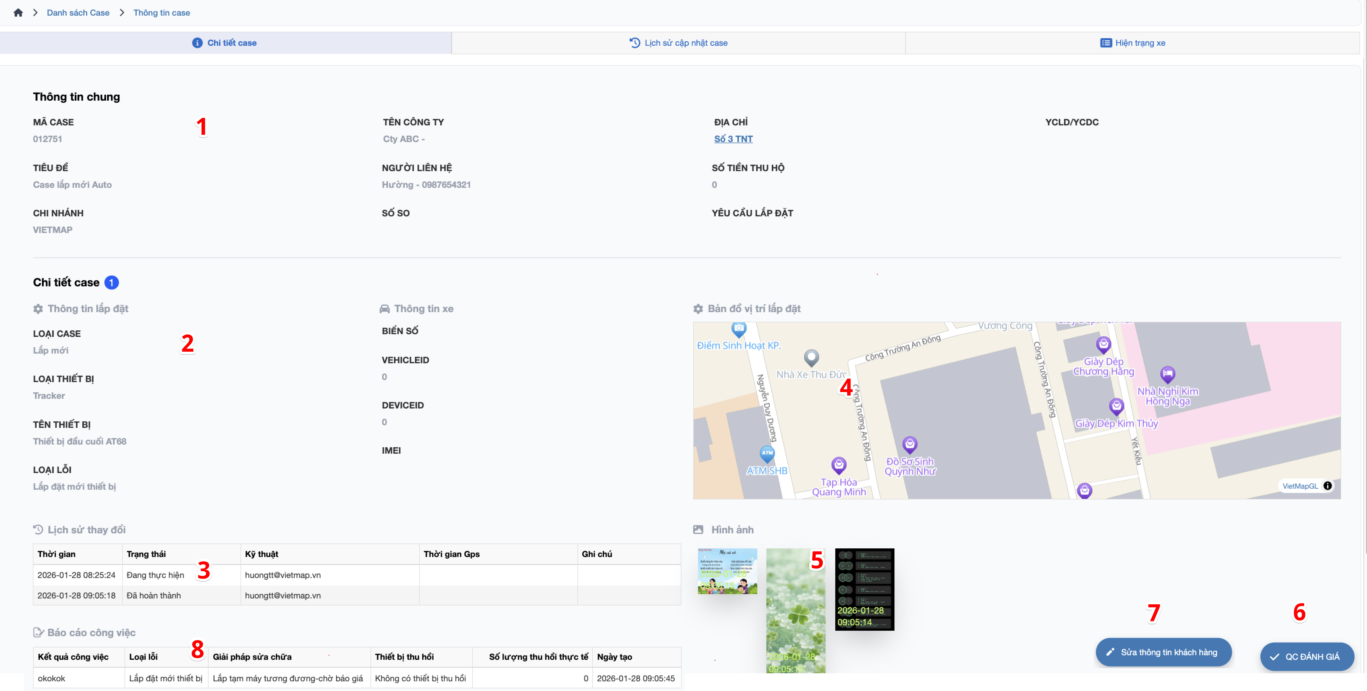Select the okokok result cell

coord(79,678)
